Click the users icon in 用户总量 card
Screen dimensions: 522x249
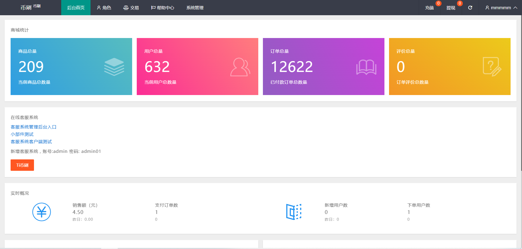pos(240,67)
